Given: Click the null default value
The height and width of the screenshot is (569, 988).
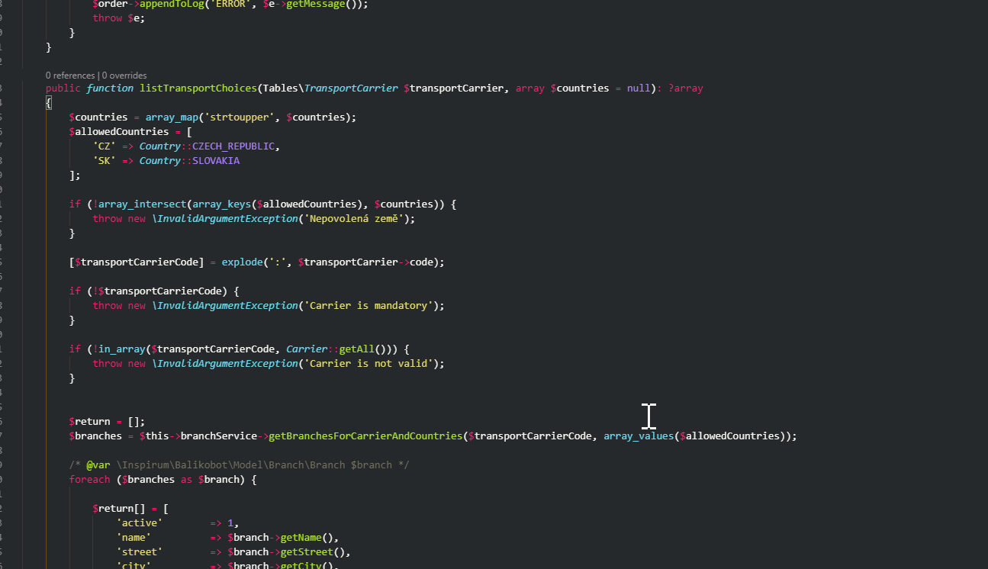Looking at the screenshot, I should (x=639, y=88).
